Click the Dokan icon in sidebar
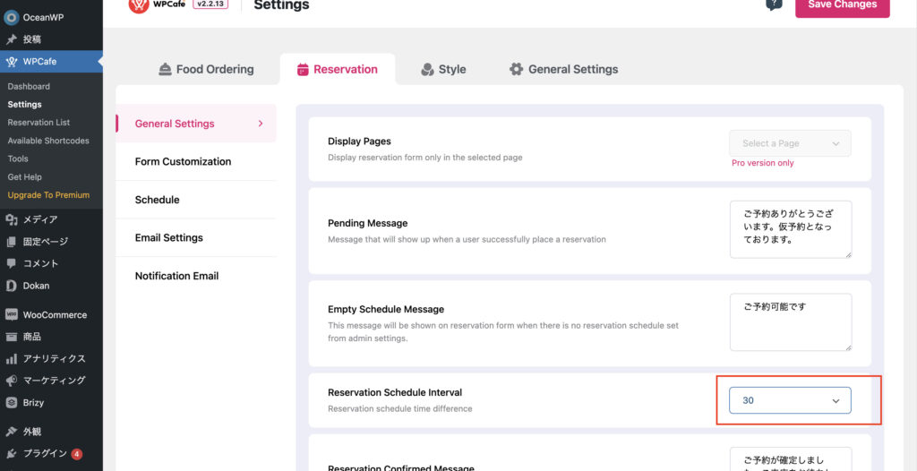The height and width of the screenshot is (471, 917). pyautogui.click(x=12, y=286)
